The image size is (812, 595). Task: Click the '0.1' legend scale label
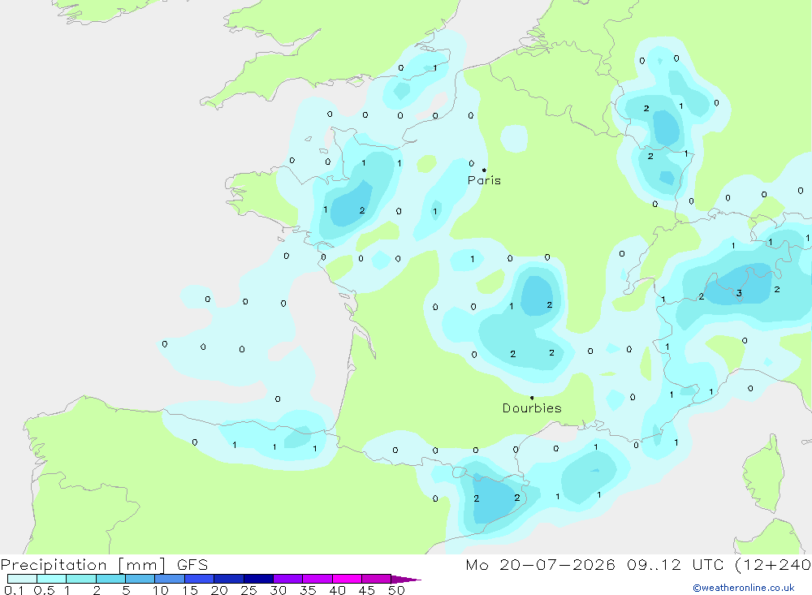pos(14,590)
